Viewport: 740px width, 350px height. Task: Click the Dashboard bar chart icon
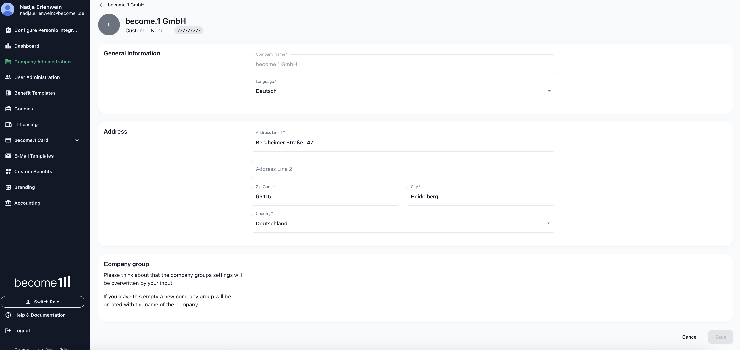tap(8, 46)
